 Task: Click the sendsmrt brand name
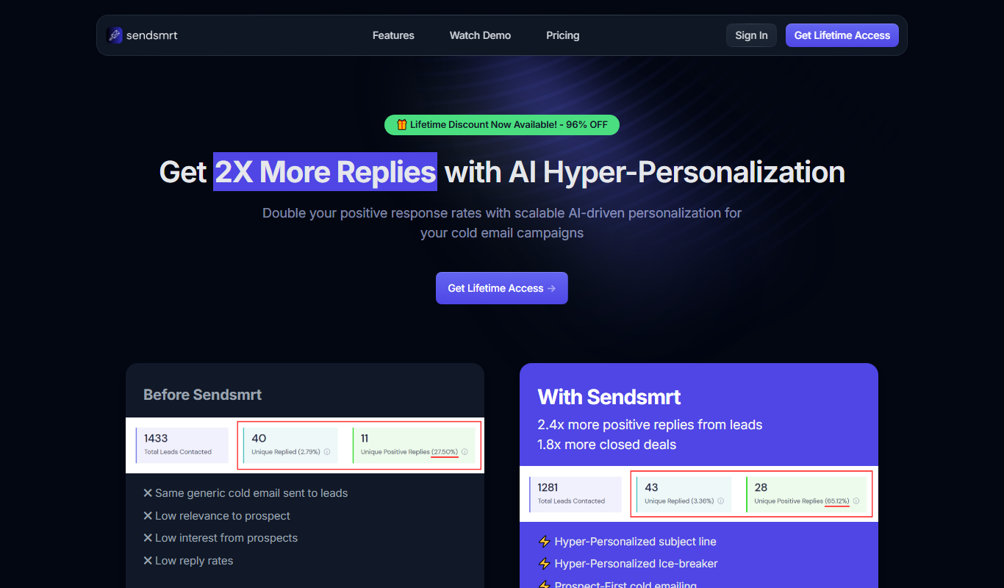coord(151,35)
